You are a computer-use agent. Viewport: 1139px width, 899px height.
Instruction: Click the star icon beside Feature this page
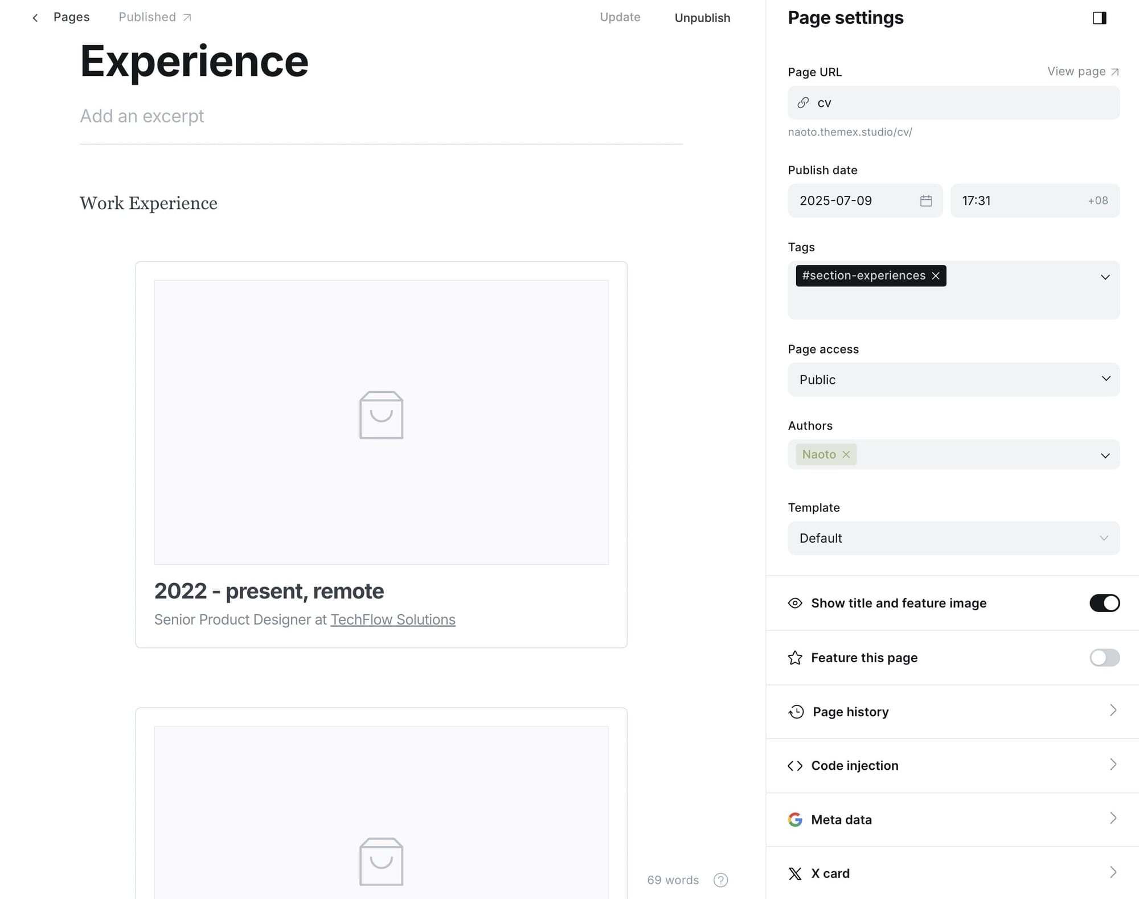pyautogui.click(x=795, y=658)
